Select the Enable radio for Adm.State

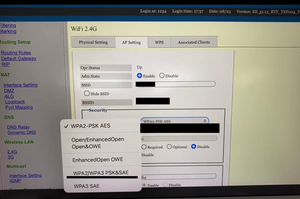pos(140,76)
